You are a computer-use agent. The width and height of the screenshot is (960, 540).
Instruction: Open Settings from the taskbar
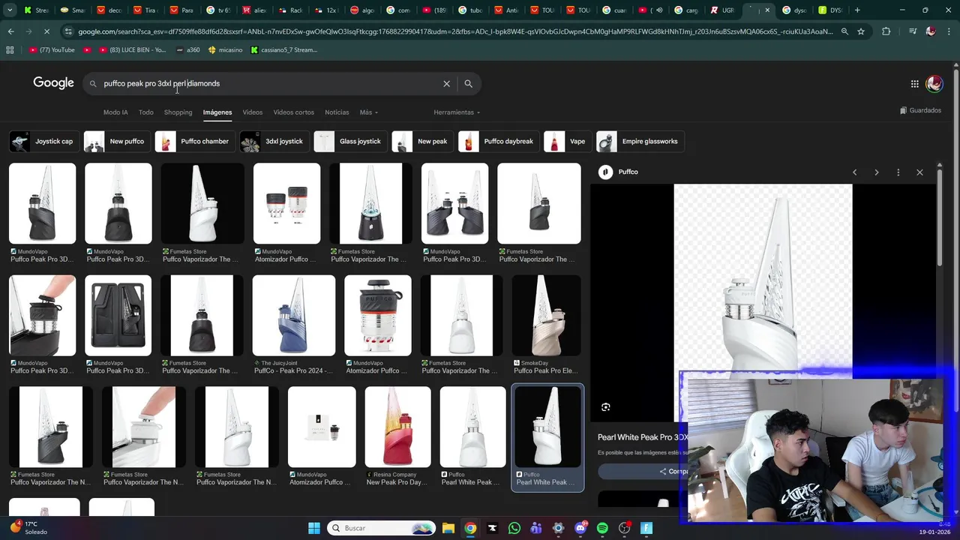click(558, 528)
